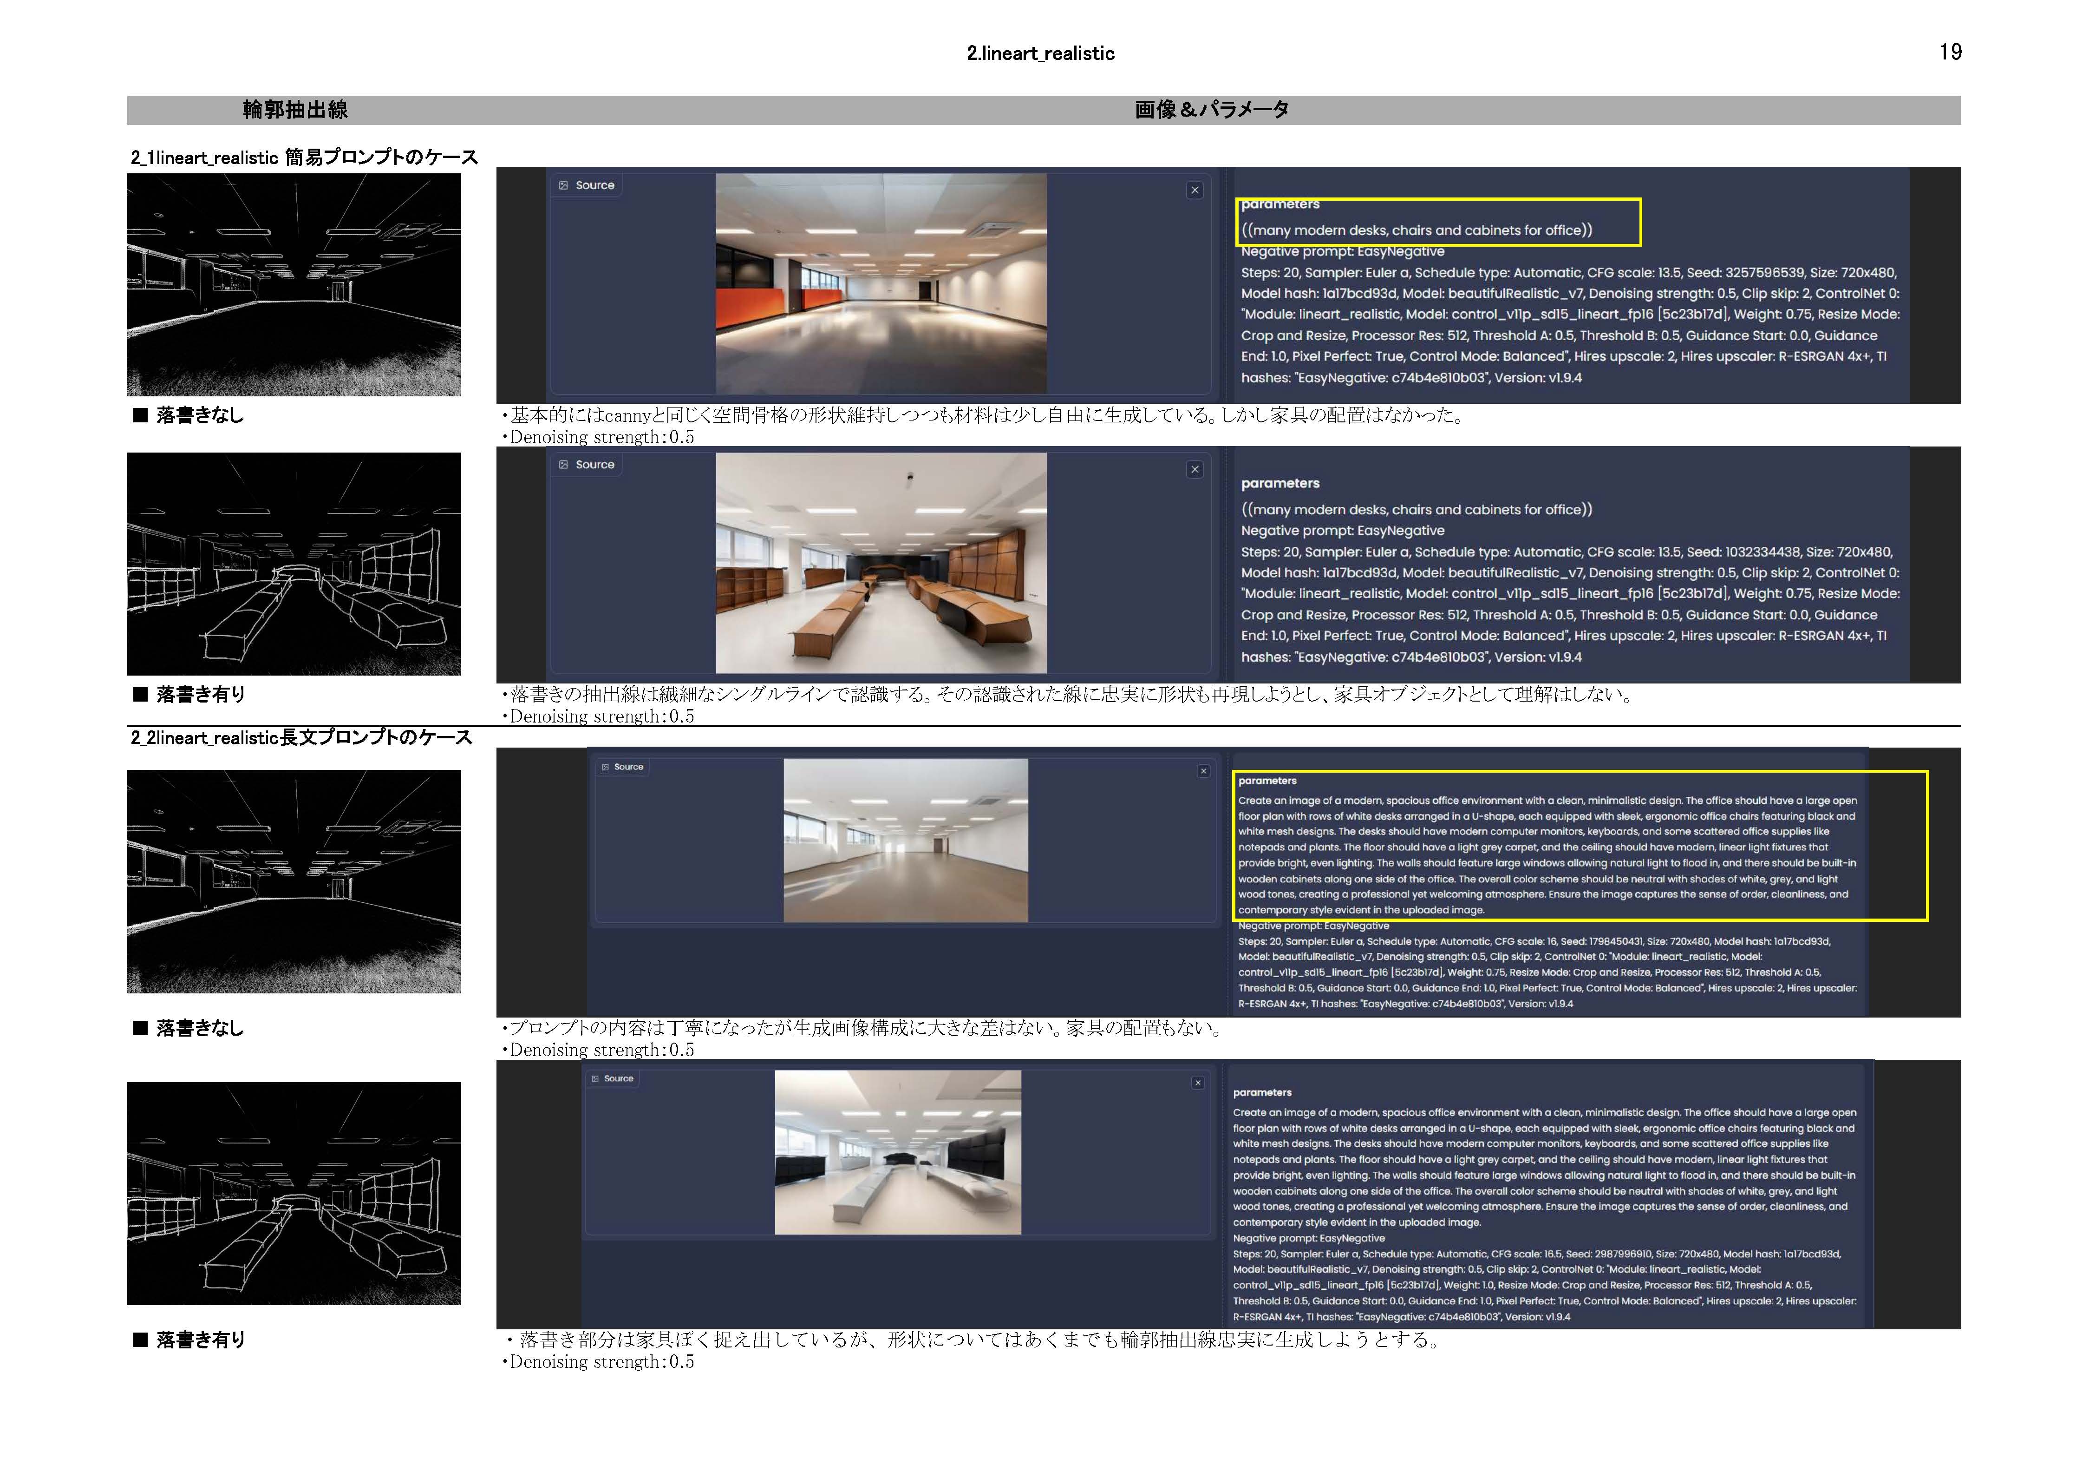Click the 2_2lineart_realistic長文プロンプトのケース heading
The width and height of the screenshot is (2089, 1478).
(301, 737)
